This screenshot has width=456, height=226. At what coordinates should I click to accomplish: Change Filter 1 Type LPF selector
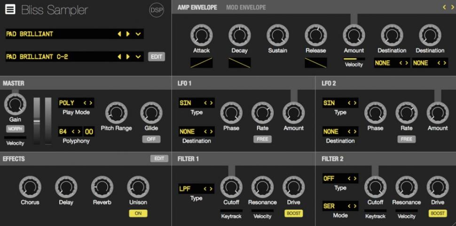[197, 189]
